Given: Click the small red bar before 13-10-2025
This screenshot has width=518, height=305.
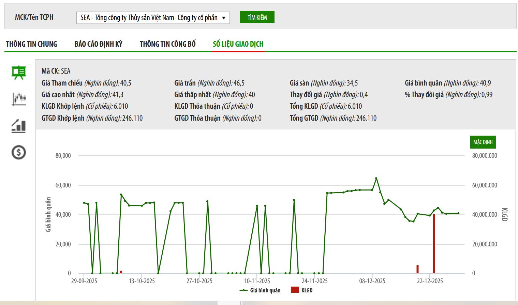Looking at the screenshot, I should 121,272.
